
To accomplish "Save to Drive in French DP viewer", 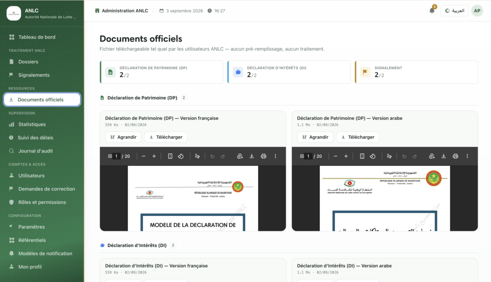I will click(x=240, y=156).
